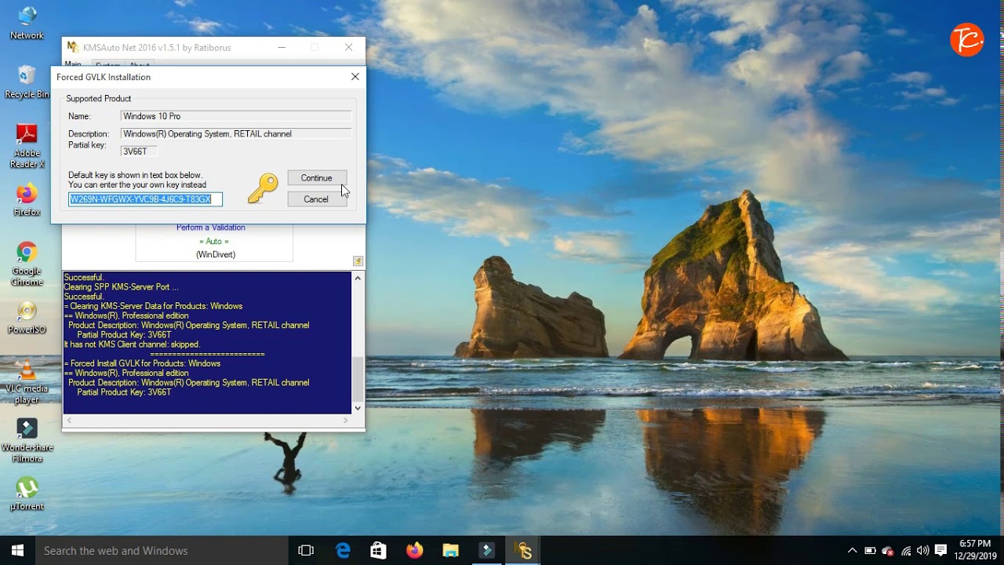Click log line 'It has not KMS Client channel: skipped.'
The width and height of the screenshot is (1004, 565).
click(x=132, y=344)
